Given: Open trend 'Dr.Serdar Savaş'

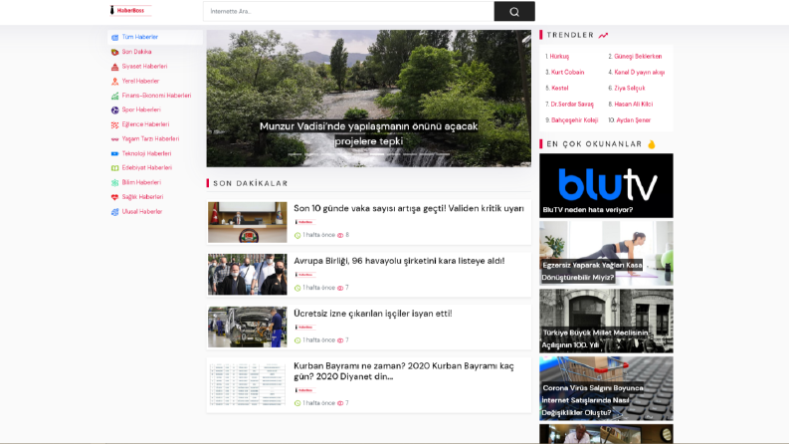Looking at the screenshot, I should click(572, 105).
